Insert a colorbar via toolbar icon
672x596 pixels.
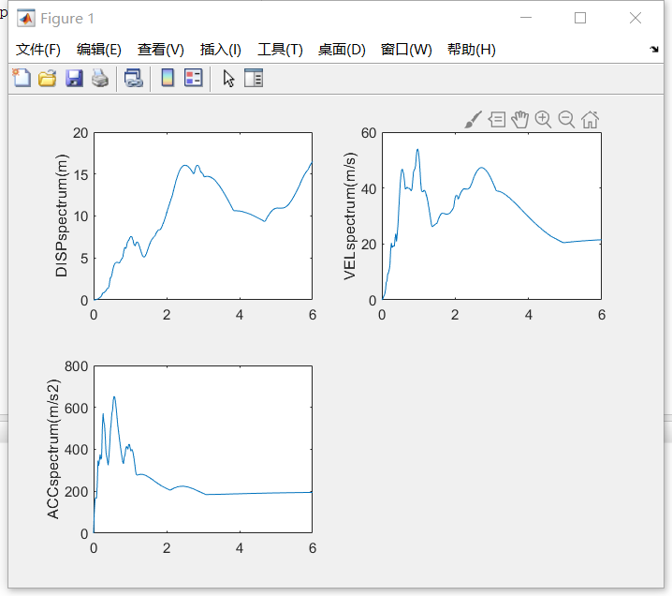168,78
